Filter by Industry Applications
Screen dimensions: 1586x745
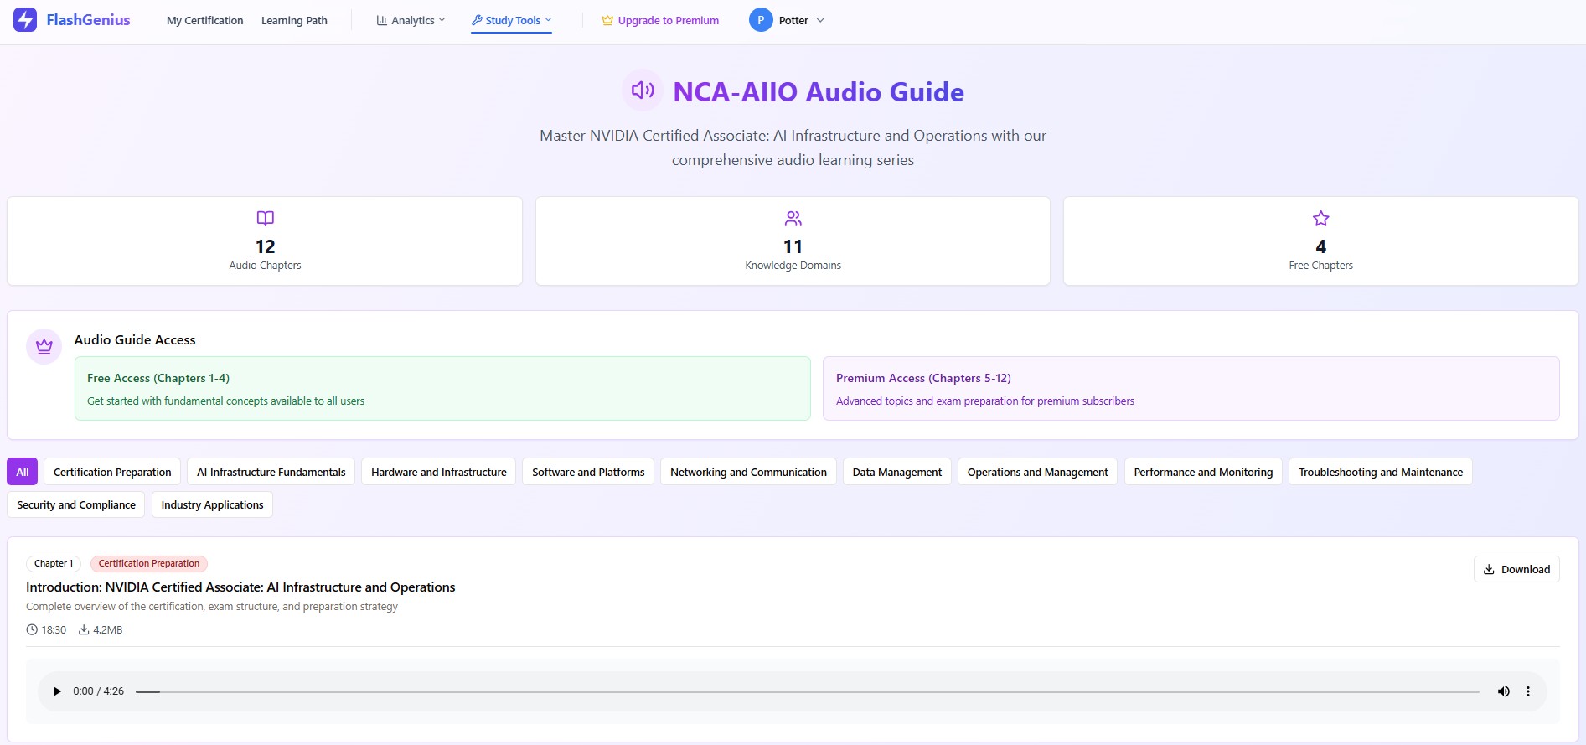click(x=212, y=504)
